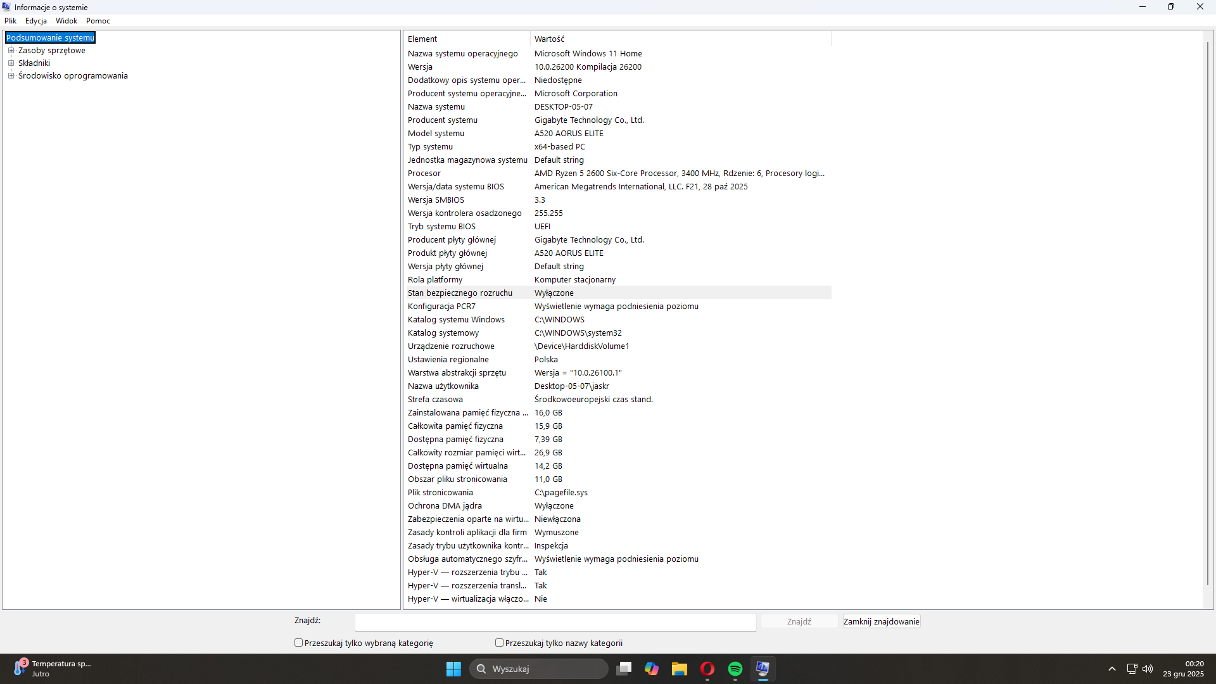The image size is (1216, 684).
Task: Expand the Składniki tree node
Action: coord(11,63)
